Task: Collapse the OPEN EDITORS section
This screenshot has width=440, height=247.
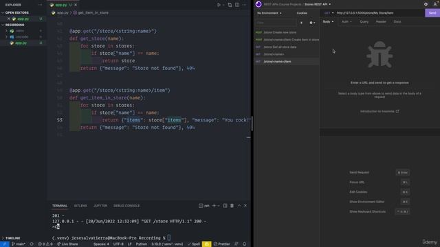Action: [x=16, y=12]
